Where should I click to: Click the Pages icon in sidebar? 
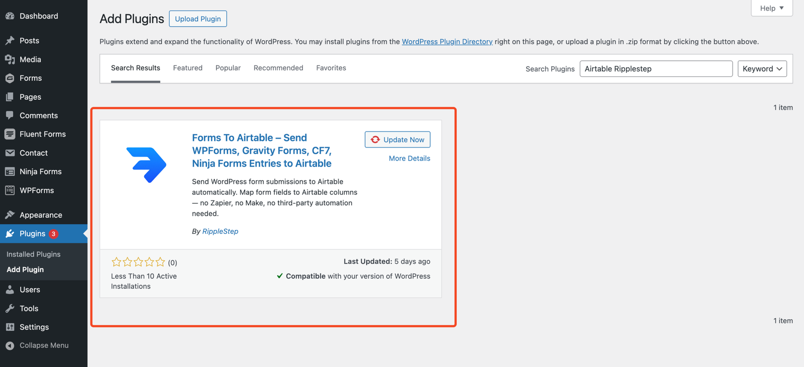(x=10, y=97)
